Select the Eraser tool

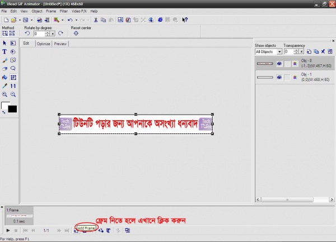(4, 69)
